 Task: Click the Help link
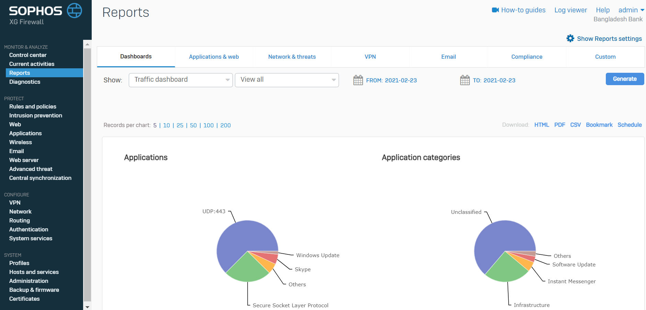(603, 10)
